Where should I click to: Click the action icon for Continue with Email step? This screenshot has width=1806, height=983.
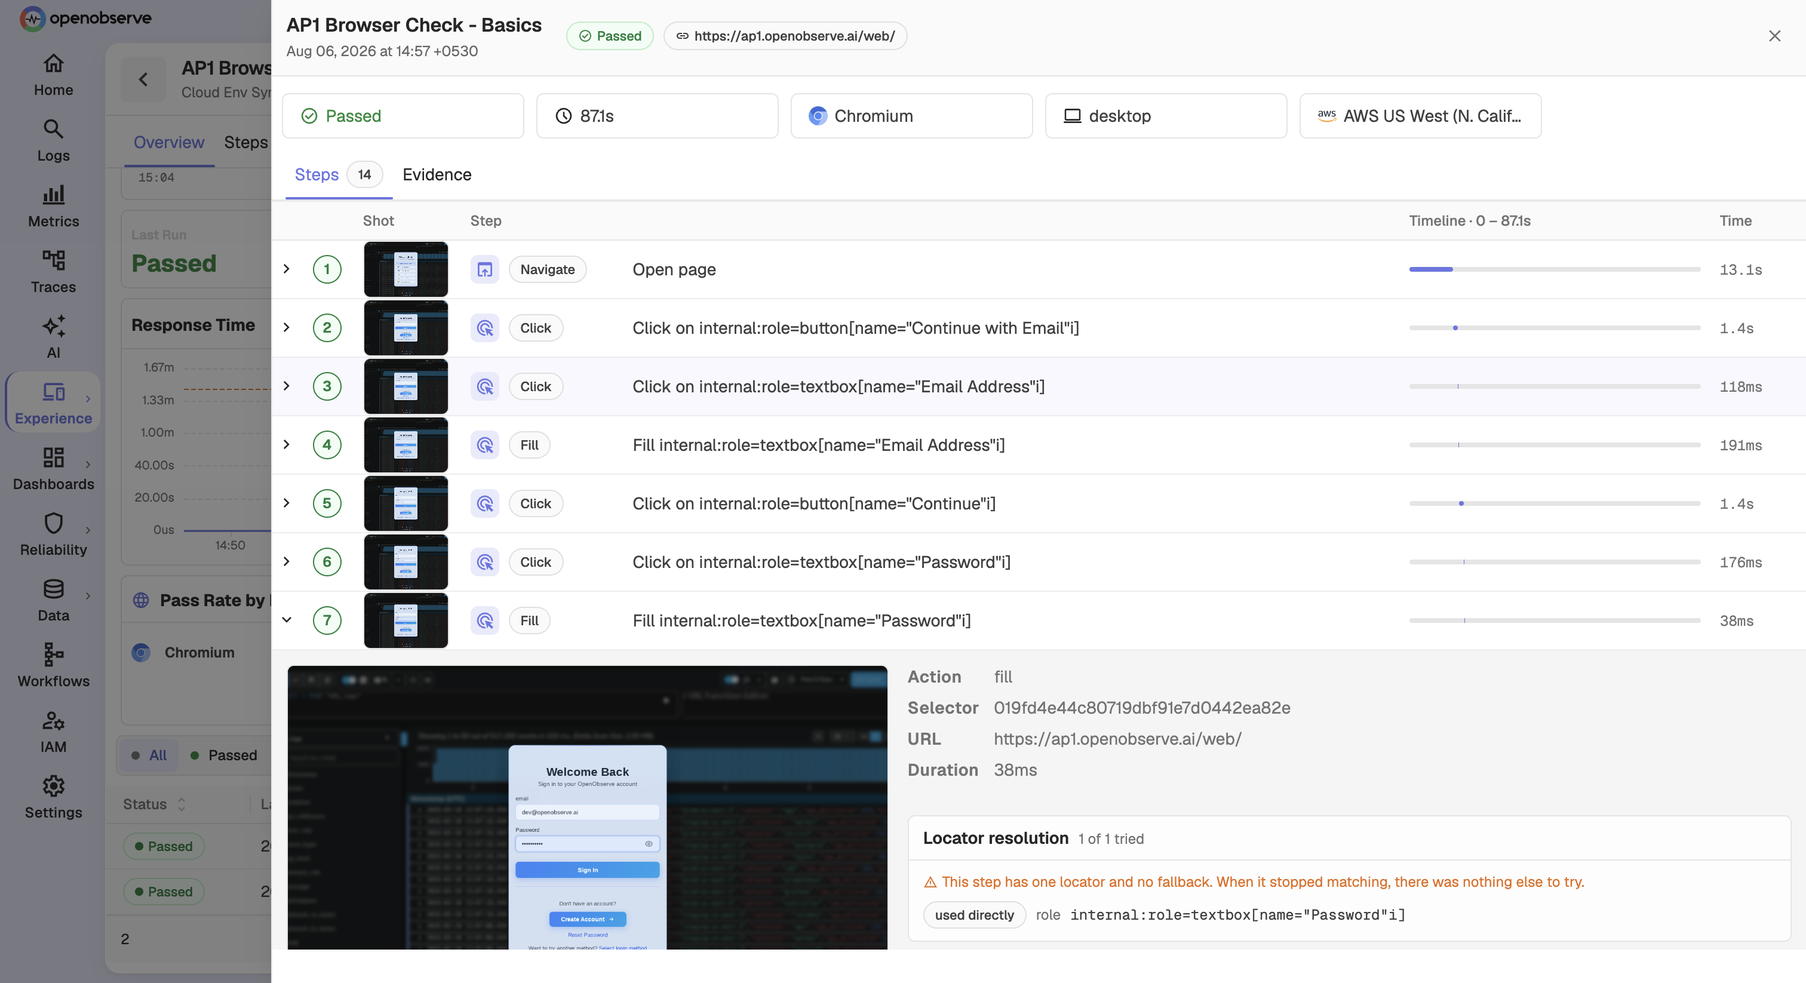point(484,328)
